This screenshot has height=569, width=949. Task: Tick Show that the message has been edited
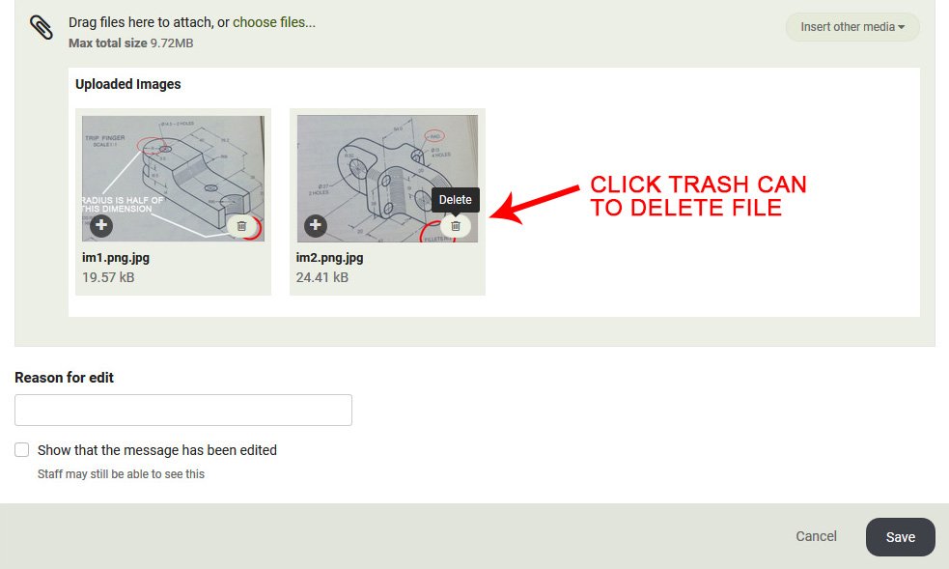(x=22, y=450)
